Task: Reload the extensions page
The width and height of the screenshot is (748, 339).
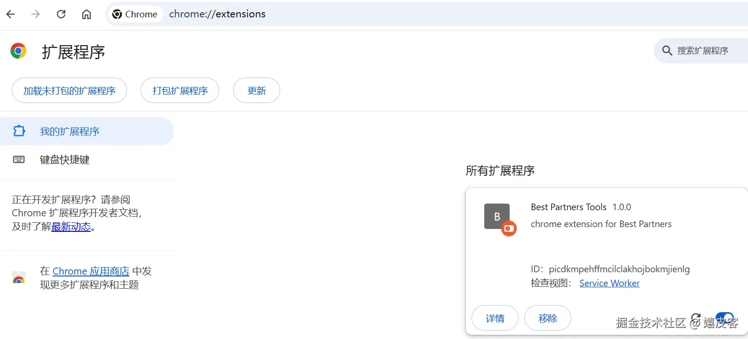Action: point(61,14)
